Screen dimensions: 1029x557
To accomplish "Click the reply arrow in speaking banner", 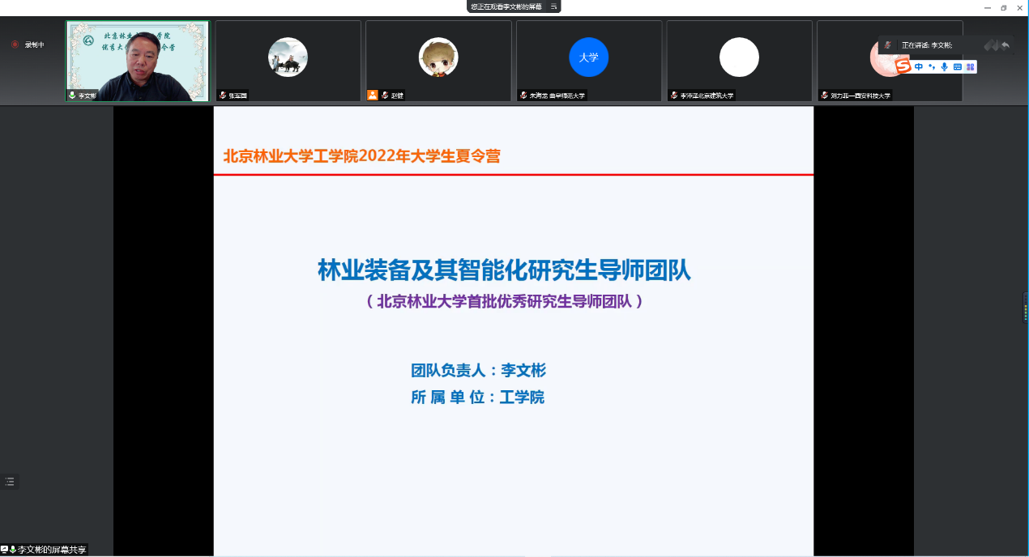I will coord(1006,45).
